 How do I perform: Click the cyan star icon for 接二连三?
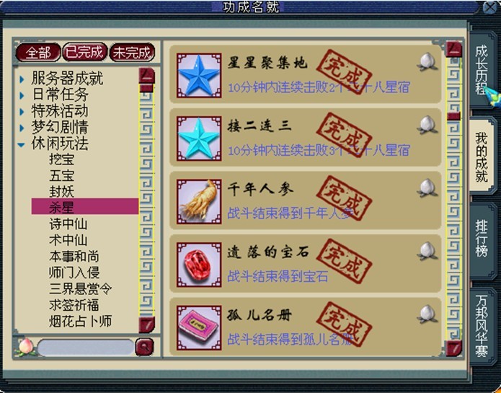click(199, 138)
